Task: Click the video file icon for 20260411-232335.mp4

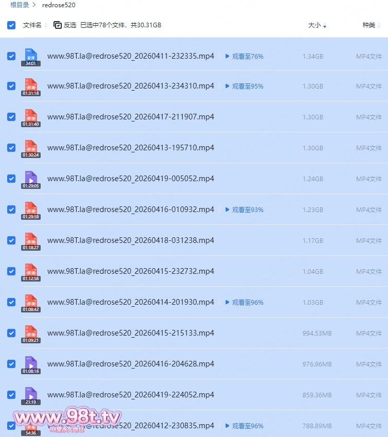Action: pyautogui.click(x=31, y=55)
